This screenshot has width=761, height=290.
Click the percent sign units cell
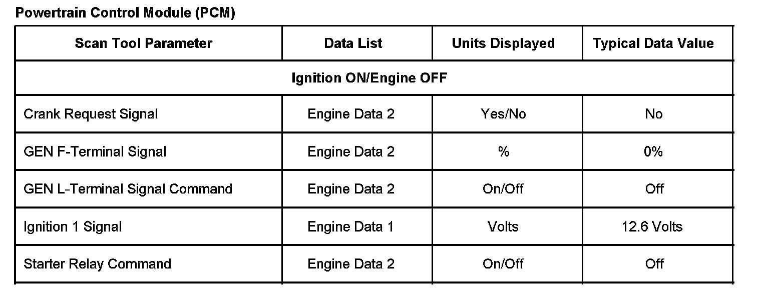tap(503, 151)
